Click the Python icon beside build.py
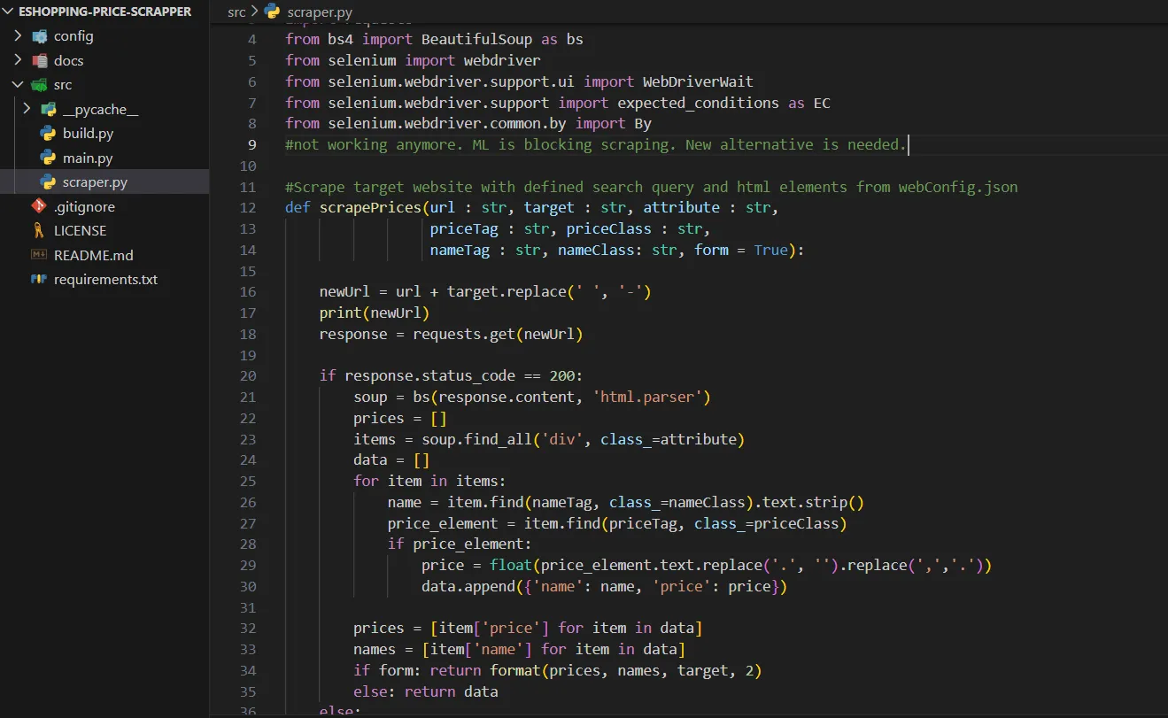 click(48, 134)
